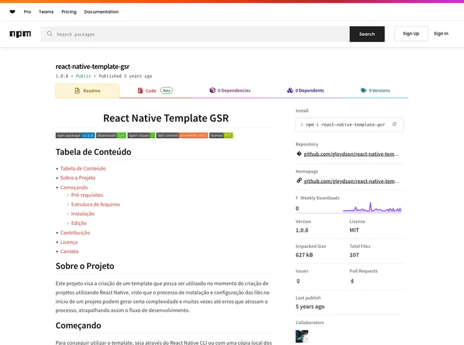Switch to the 0 Dependencies tab
Screen dimensions: 464x345
(x=230, y=90)
